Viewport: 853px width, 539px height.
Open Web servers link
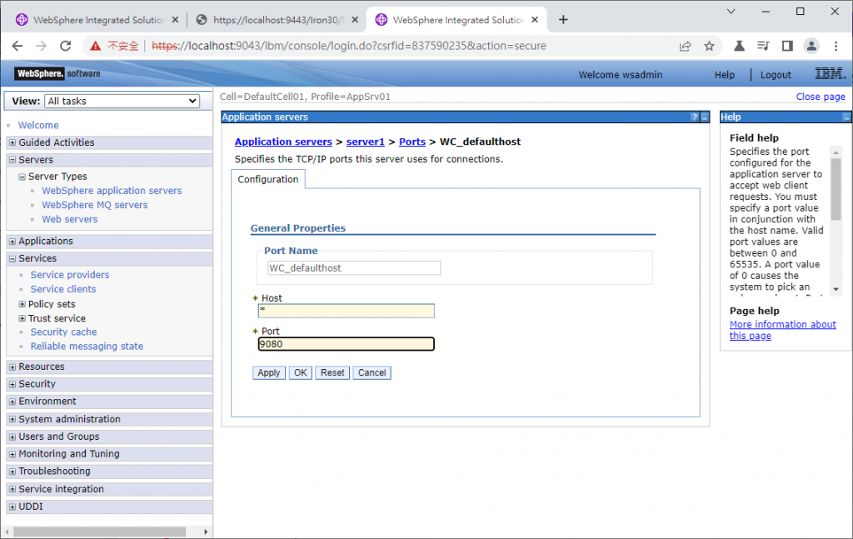tap(70, 219)
